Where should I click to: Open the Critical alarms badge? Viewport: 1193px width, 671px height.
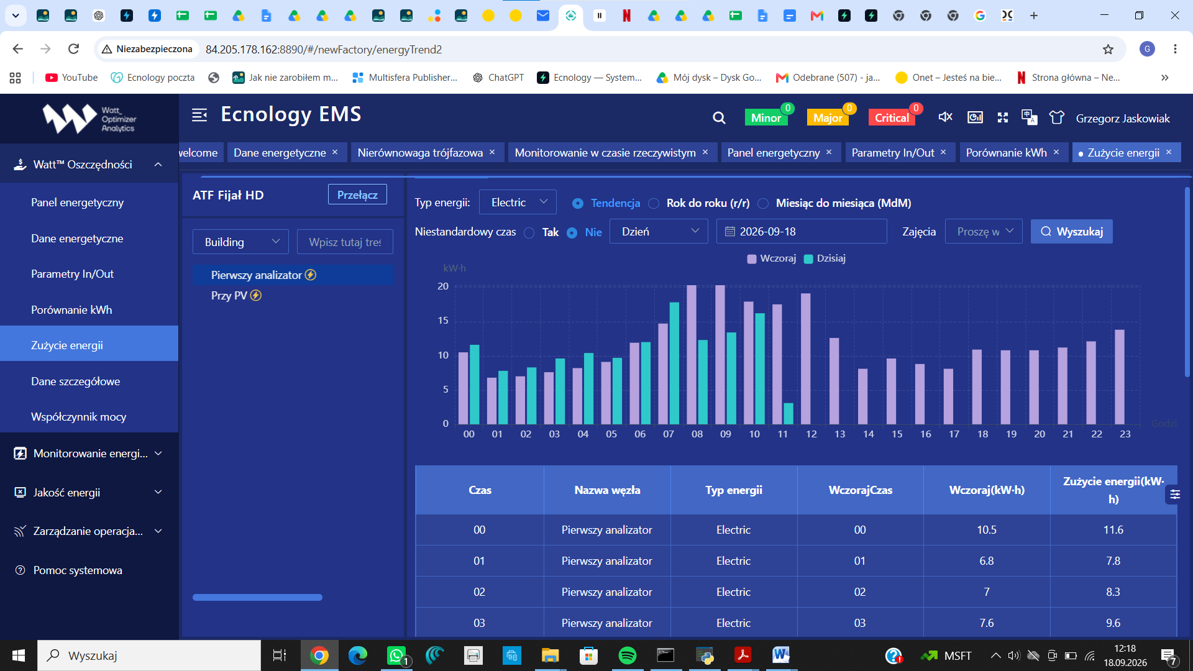(891, 117)
